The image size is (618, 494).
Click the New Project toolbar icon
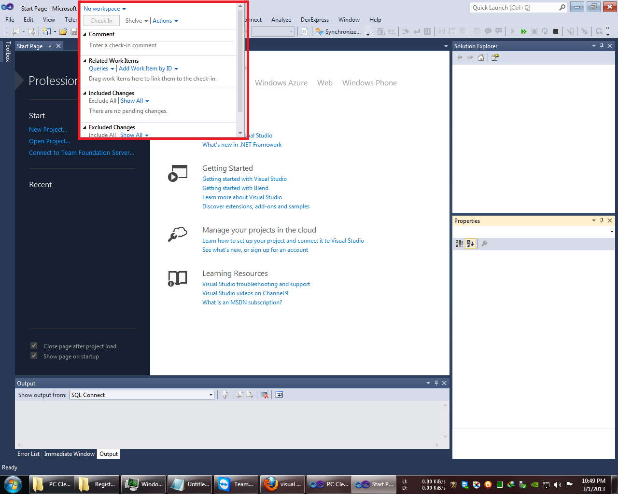(x=47, y=31)
